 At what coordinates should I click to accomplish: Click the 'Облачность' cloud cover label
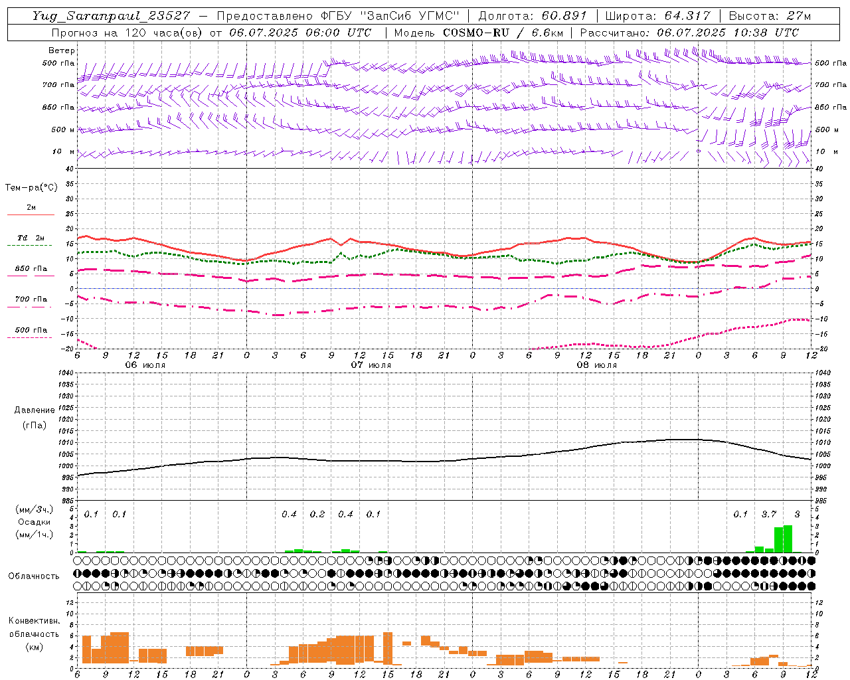pyautogui.click(x=34, y=576)
